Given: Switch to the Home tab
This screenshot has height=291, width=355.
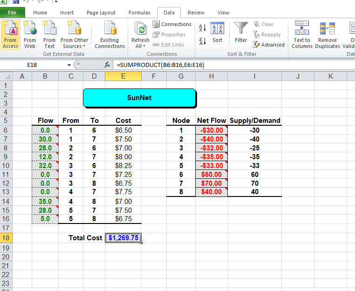Looking at the screenshot, I should [40, 13].
